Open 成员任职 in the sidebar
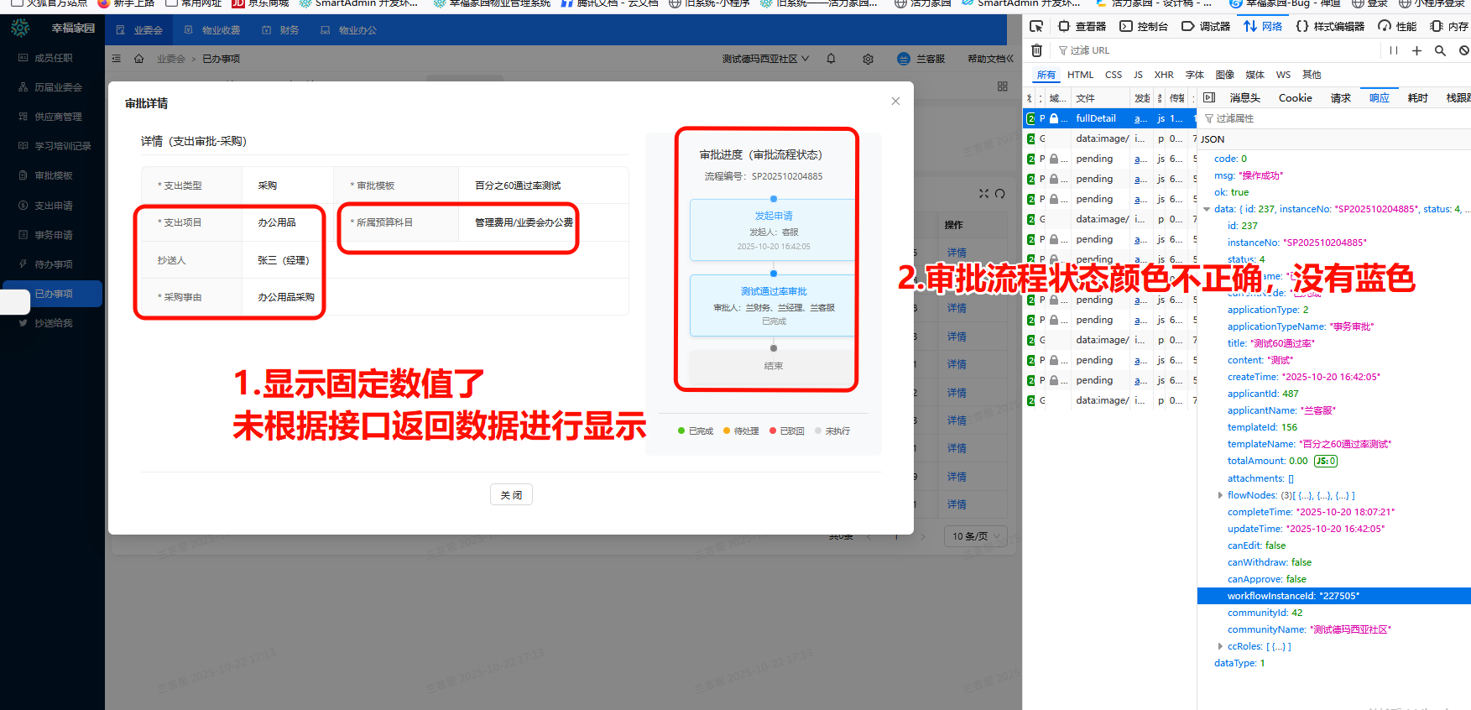 point(54,58)
